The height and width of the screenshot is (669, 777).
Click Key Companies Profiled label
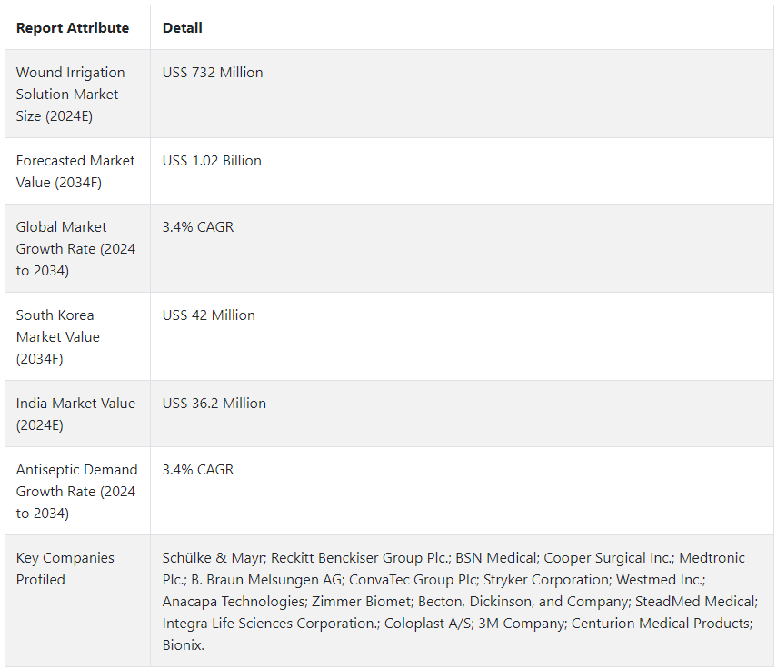click(x=65, y=569)
